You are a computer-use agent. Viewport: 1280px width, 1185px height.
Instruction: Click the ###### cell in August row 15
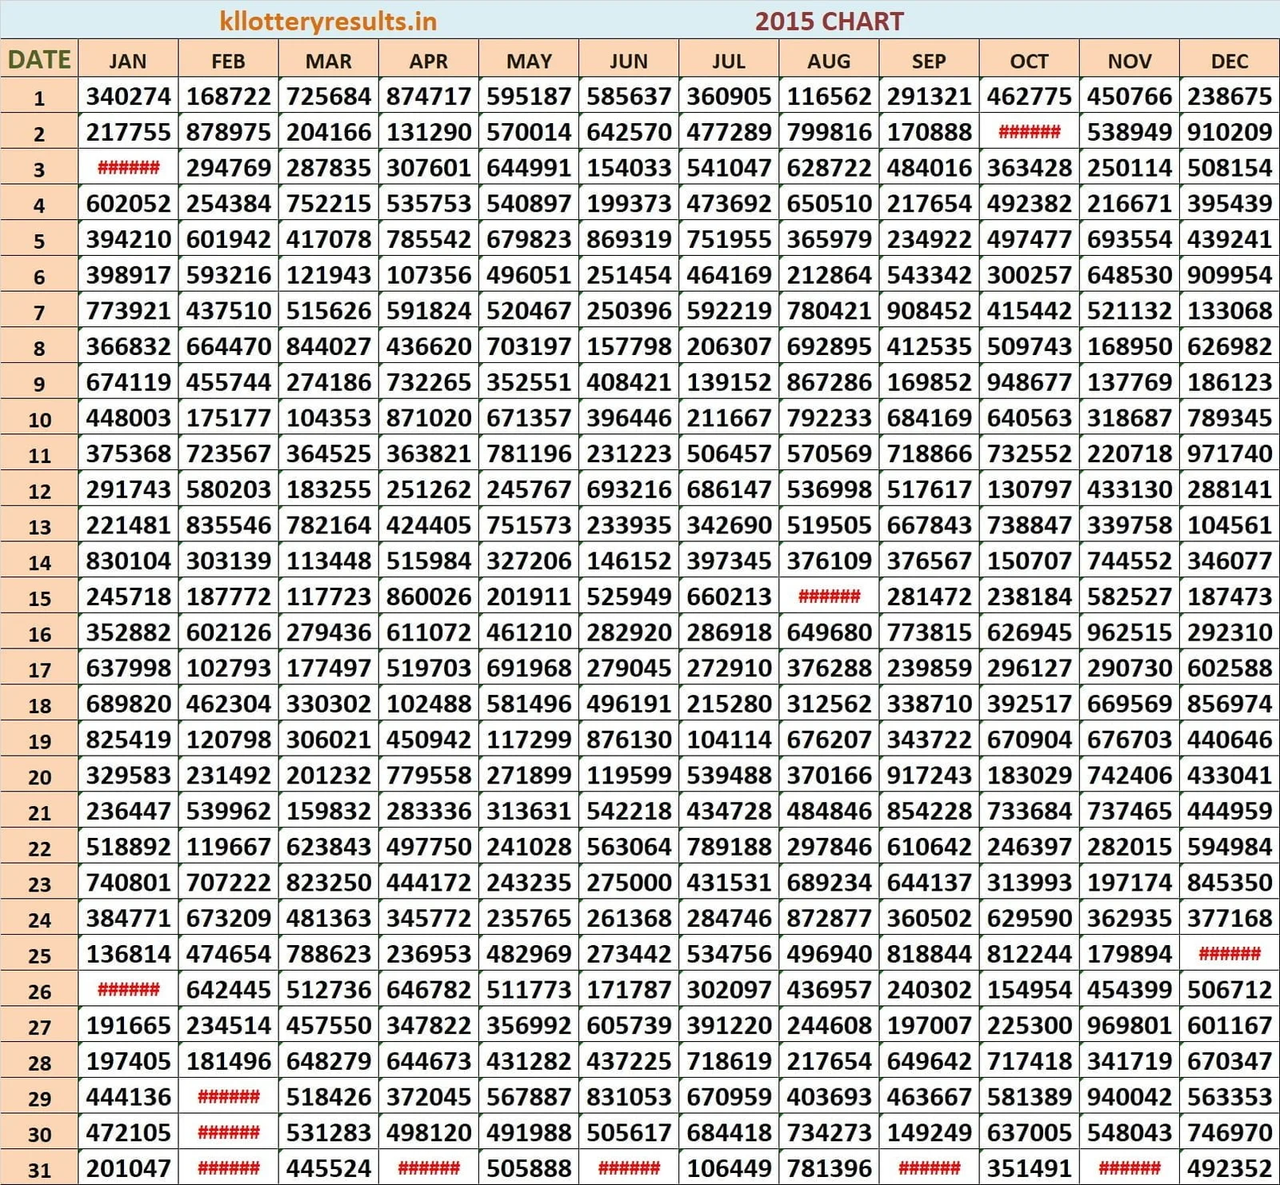pos(829,596)
